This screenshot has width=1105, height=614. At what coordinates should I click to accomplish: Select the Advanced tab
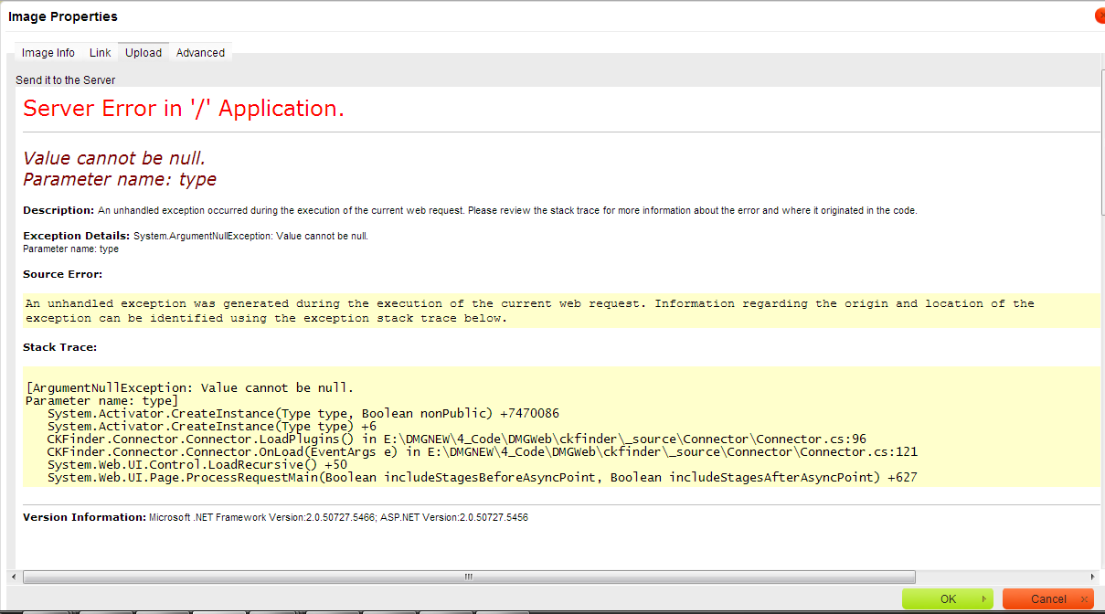click(200, 52)
